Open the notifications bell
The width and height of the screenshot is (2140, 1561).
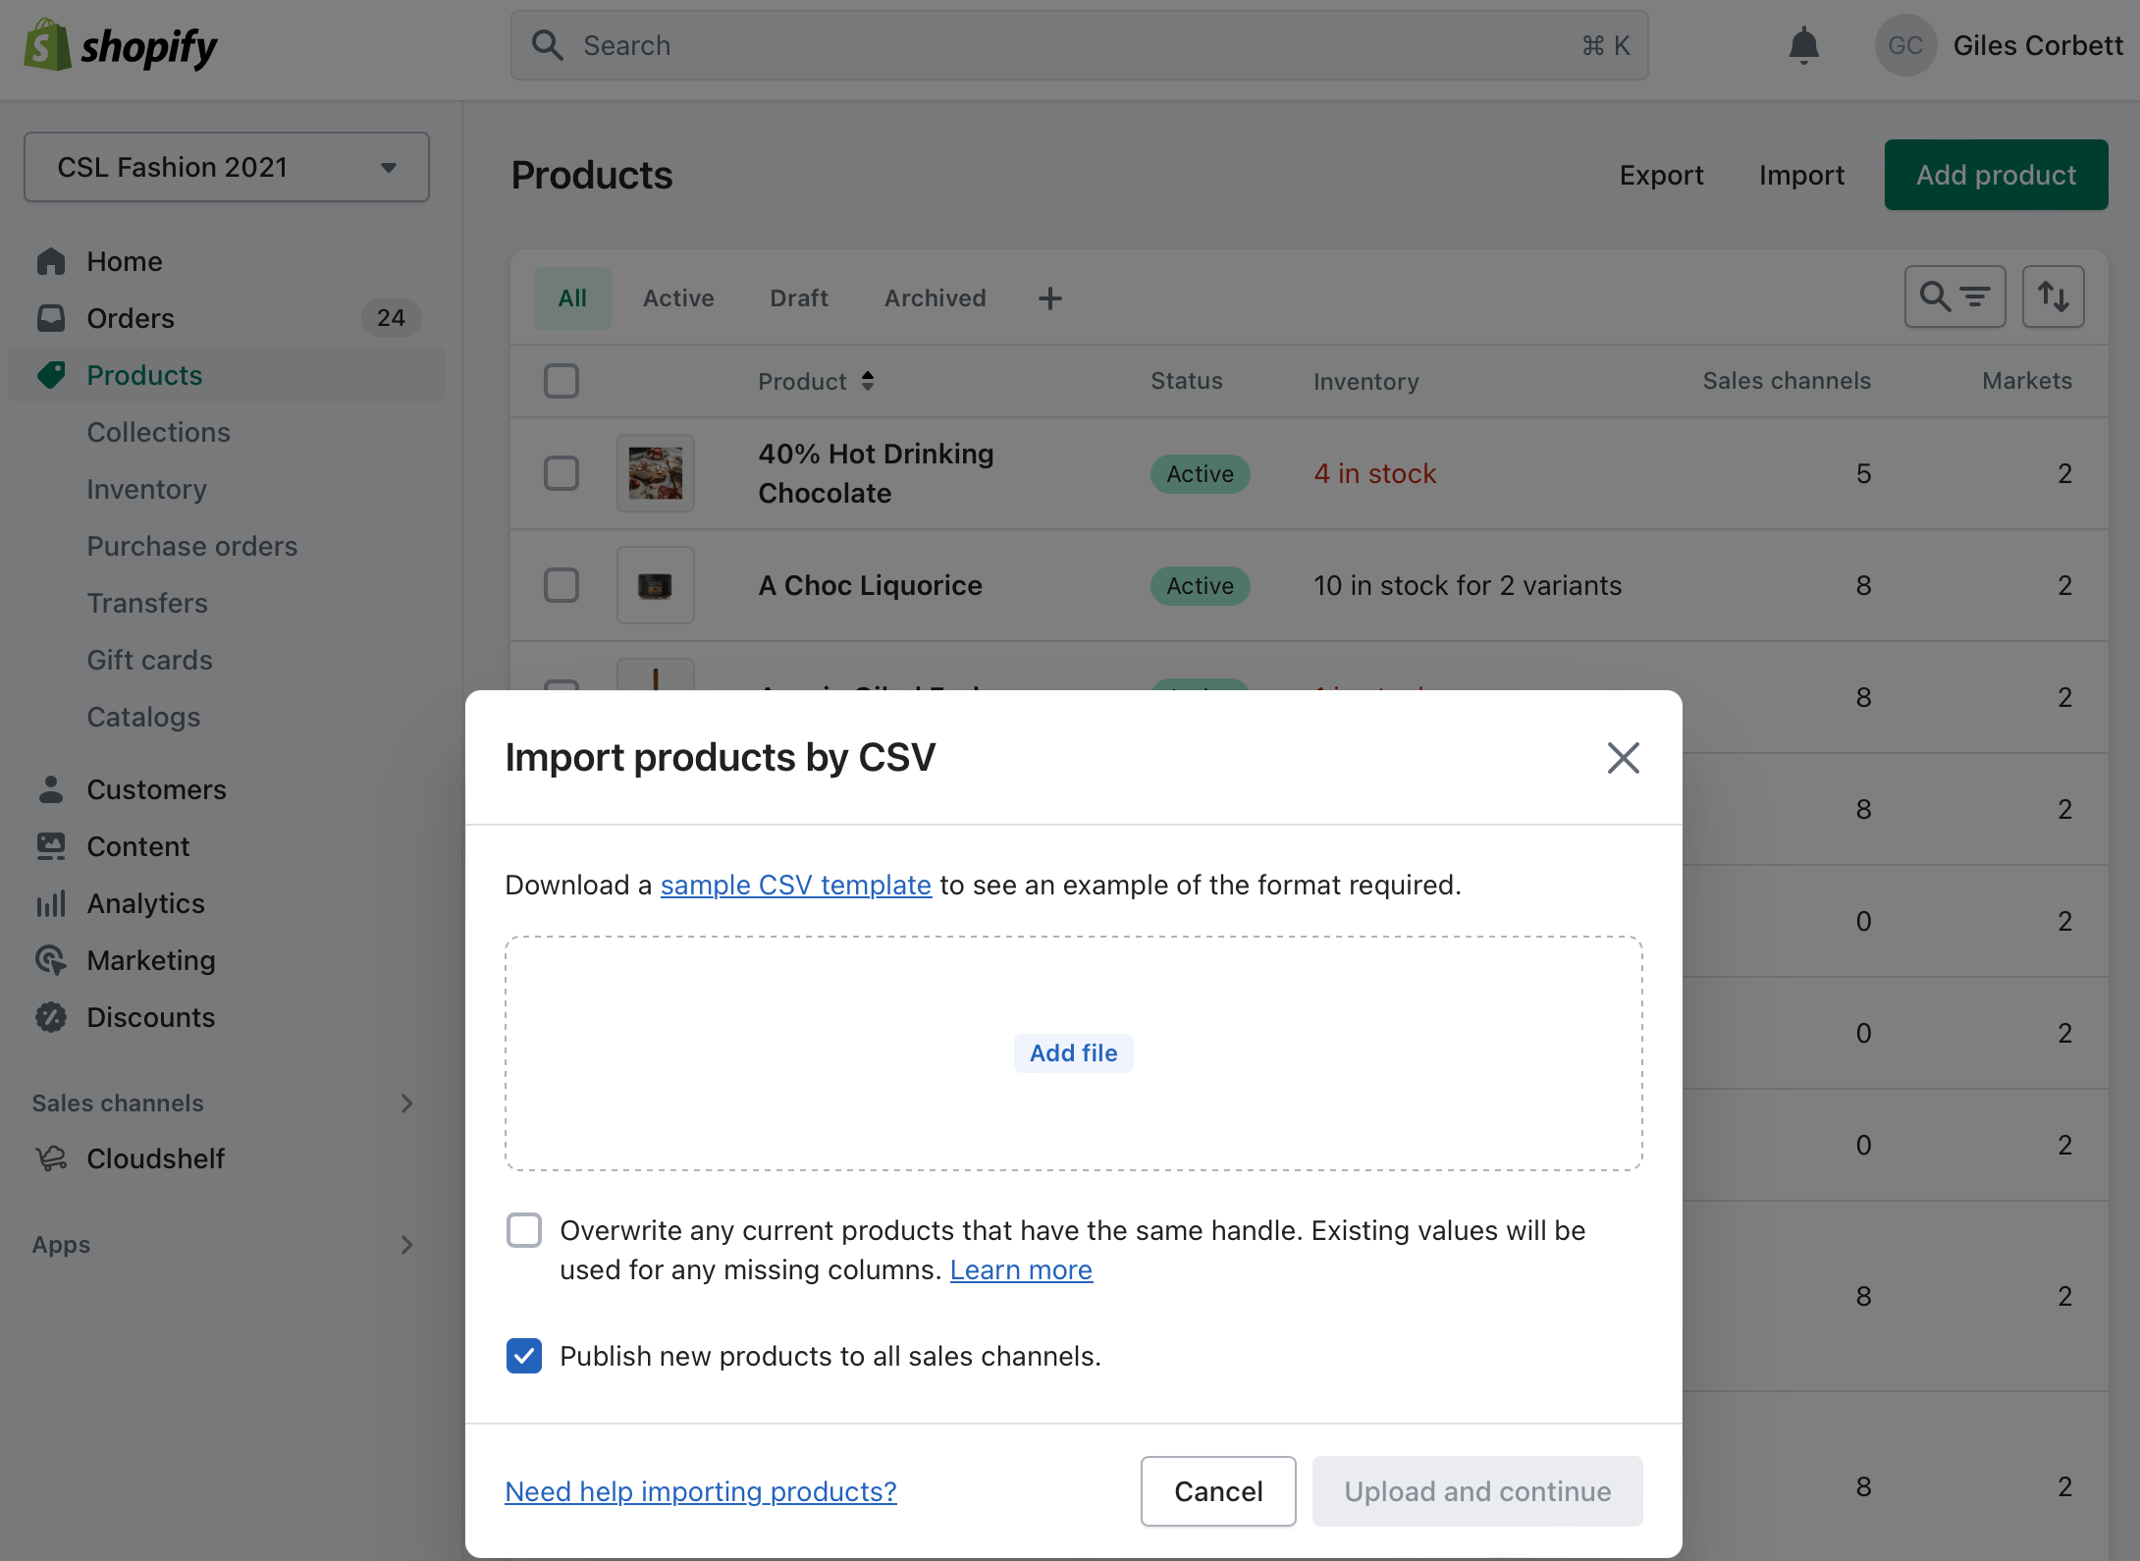[1803, 46]
